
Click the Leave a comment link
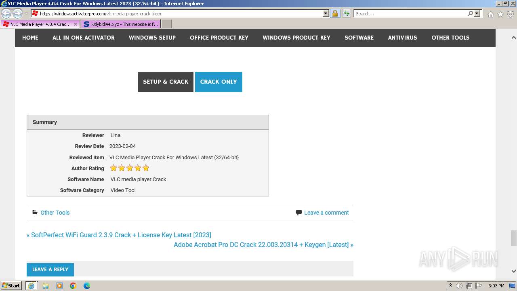326,213
